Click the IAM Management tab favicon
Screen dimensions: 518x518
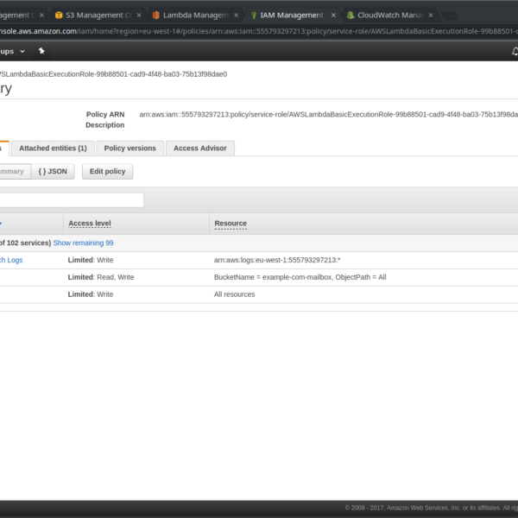(x=253, y=15)
